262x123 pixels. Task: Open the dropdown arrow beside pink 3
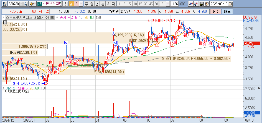point(81,4)
